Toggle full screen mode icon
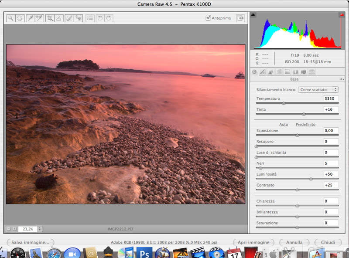This screenshot has width=349, height=258. [x=240, y=18]
